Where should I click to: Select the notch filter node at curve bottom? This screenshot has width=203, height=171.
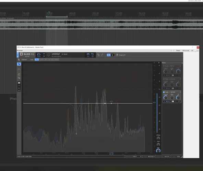coord(76,134)
